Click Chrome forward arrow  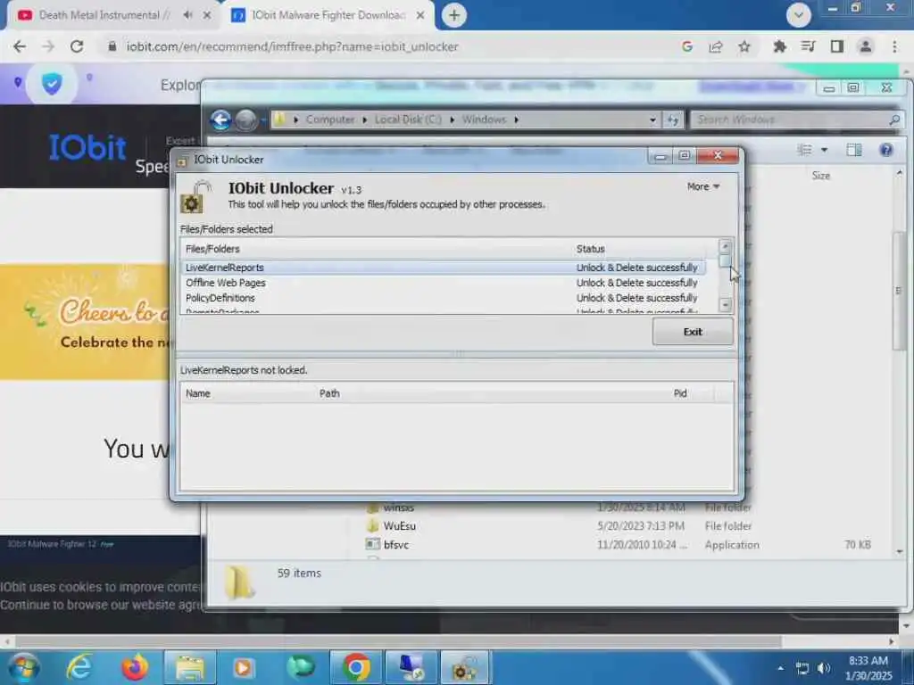[48, 46]
